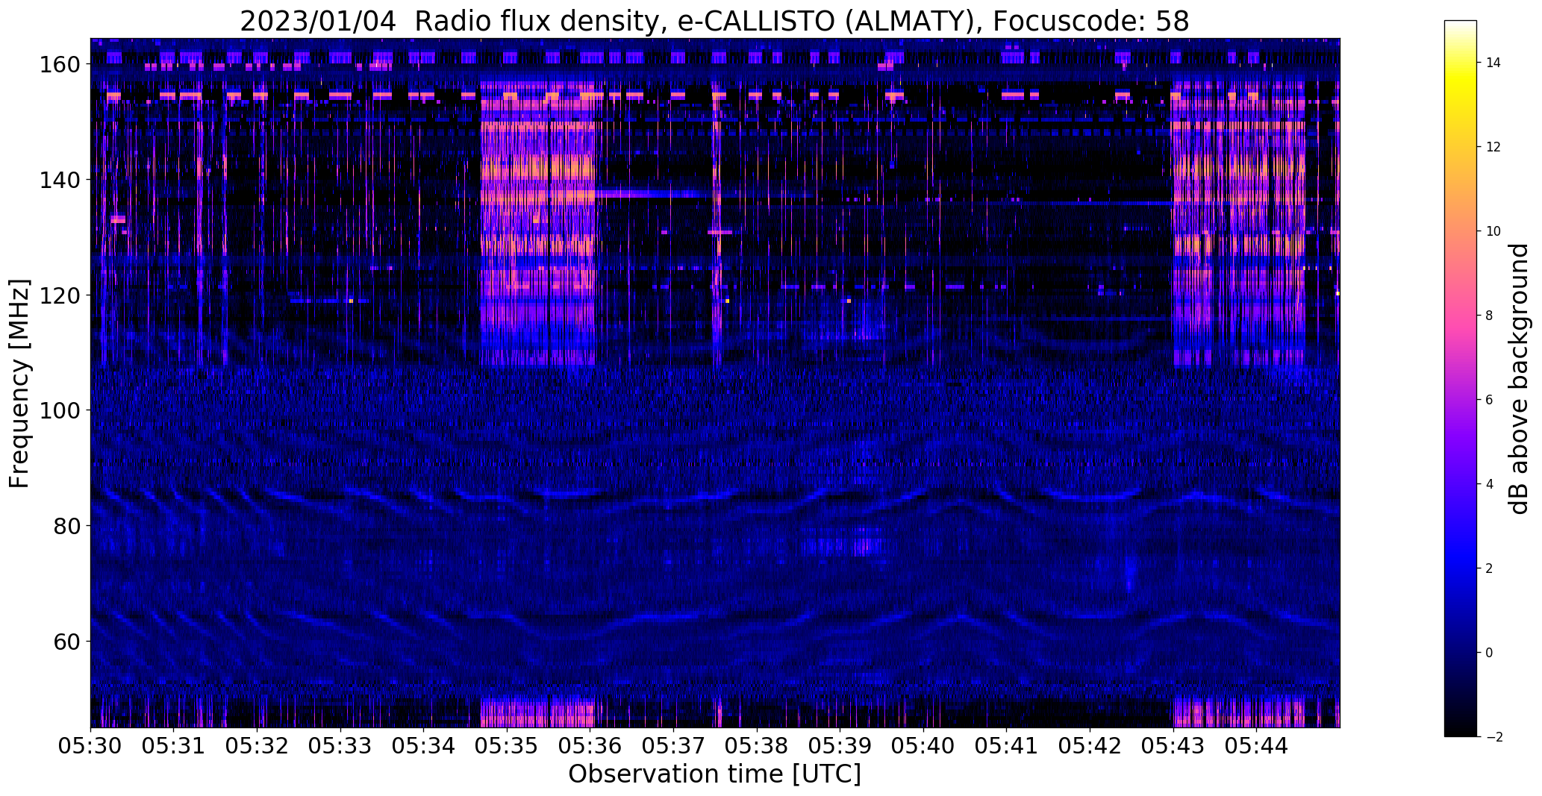Click the 05:38 time tick label
The image size is (1542, 796).
pyautogui.click(x=757, y=746)
